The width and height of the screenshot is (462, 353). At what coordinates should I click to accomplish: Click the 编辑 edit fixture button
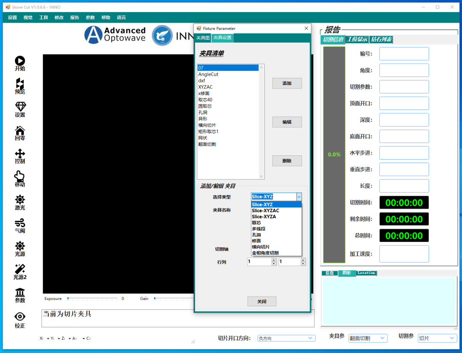pyautogui.click(x=287, y=122)
